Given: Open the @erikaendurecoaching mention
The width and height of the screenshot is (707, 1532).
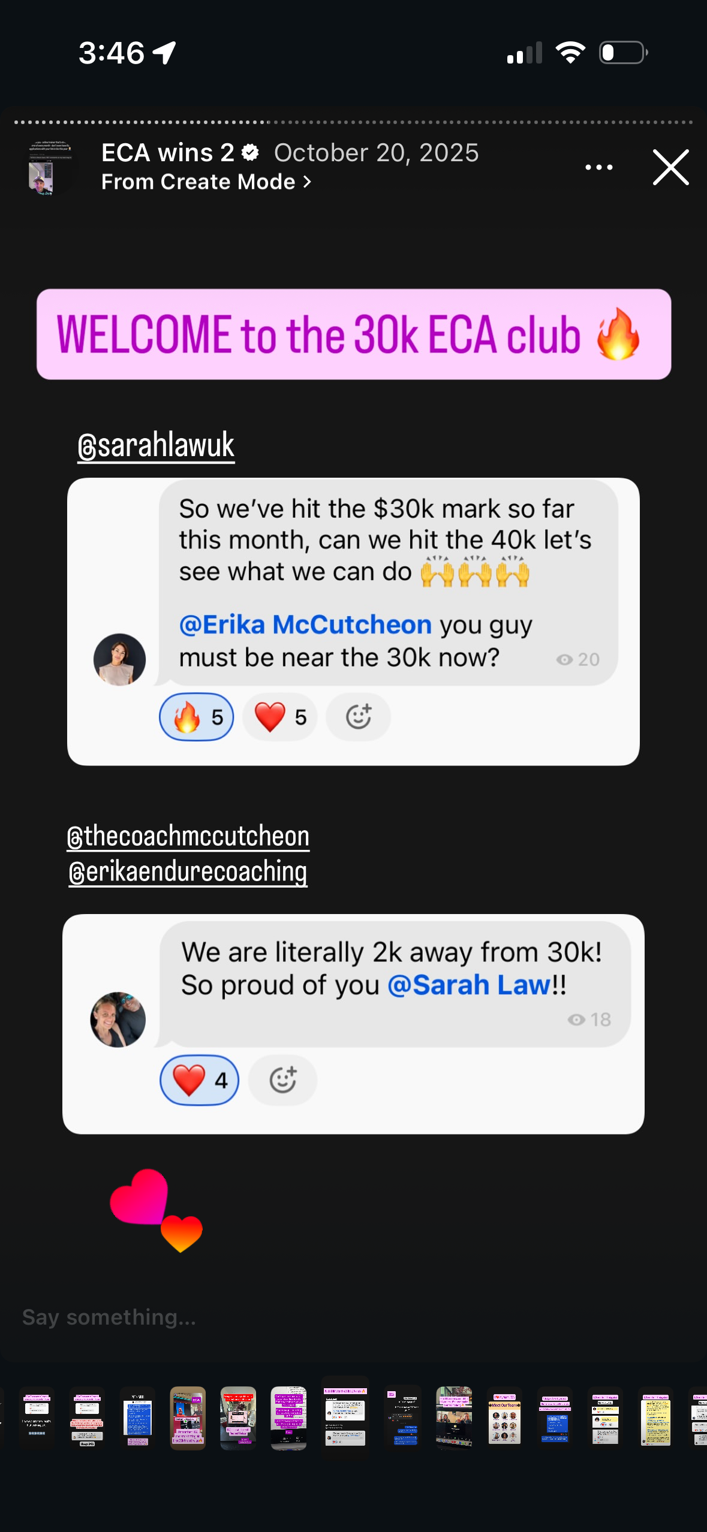Looking at the screenshot, I should pyautogui.click(x=188, y=871).
